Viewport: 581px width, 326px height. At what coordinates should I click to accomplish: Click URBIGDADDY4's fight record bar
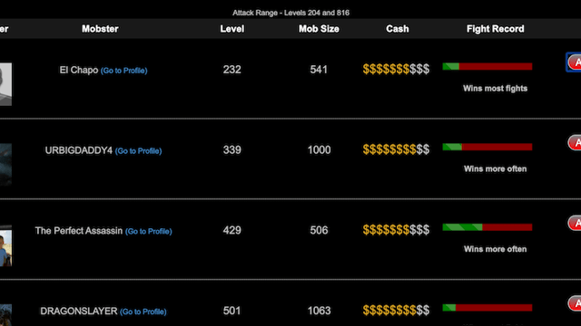(487, 147)
